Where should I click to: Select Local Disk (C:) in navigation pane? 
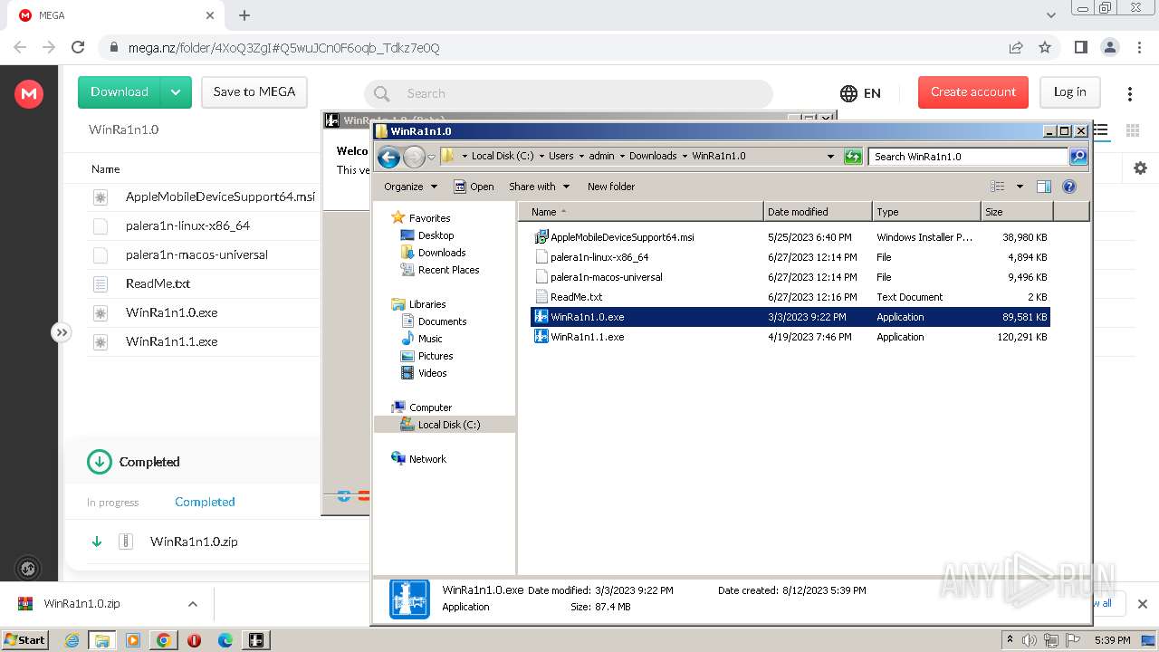click(449, 425)
